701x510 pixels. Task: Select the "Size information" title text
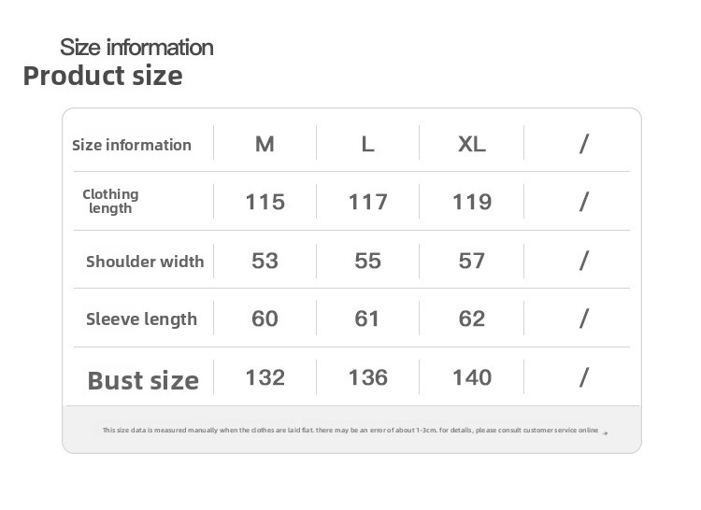[x=136, y=47]
